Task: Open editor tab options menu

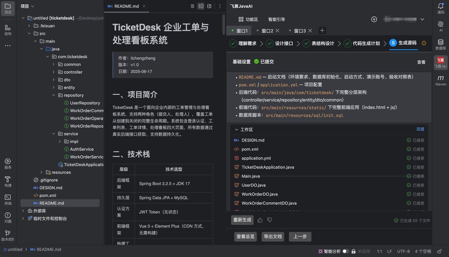Action: click(220, 6)
